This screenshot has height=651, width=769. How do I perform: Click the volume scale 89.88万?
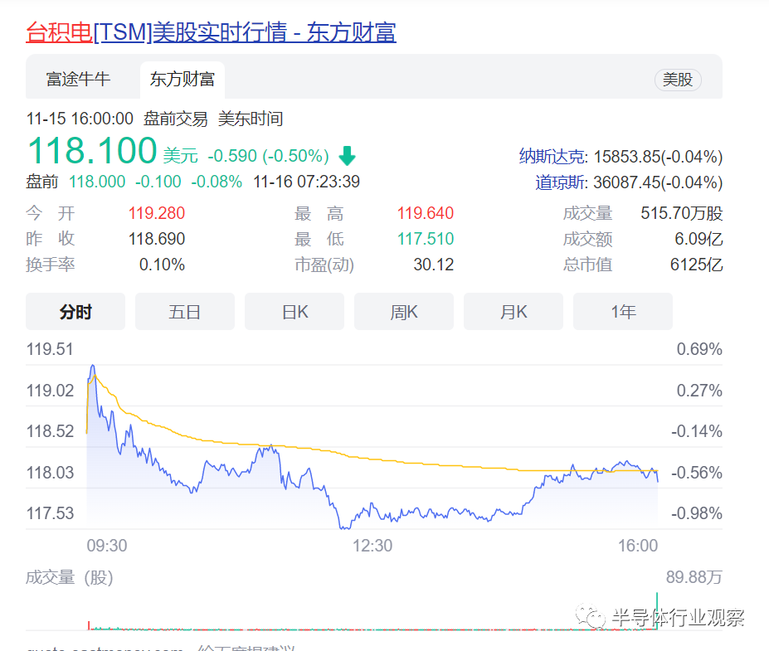click(x=694, y=577)
